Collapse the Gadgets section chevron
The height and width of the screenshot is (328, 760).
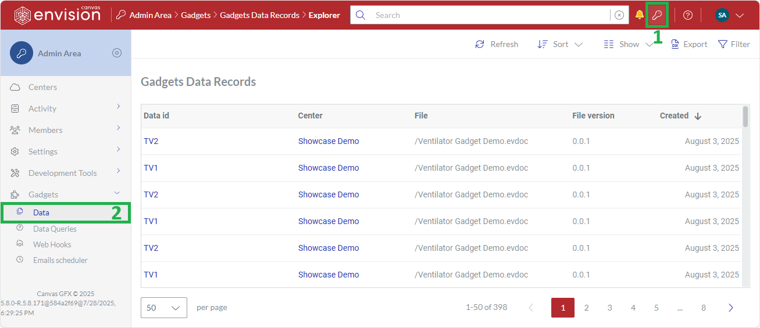[x=117, y=193]
